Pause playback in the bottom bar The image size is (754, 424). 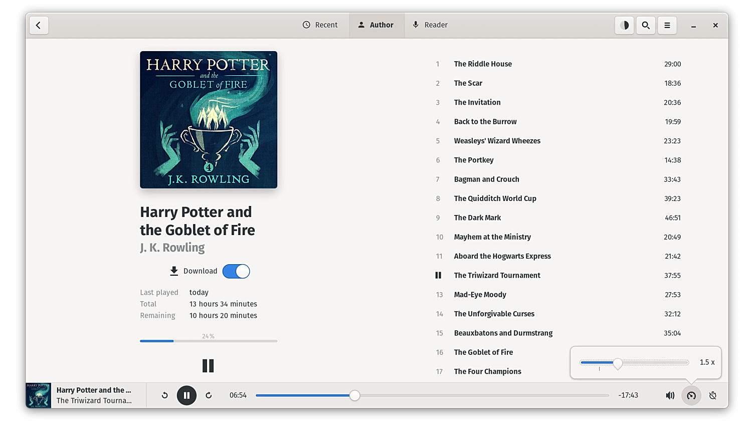pos(186,395)
